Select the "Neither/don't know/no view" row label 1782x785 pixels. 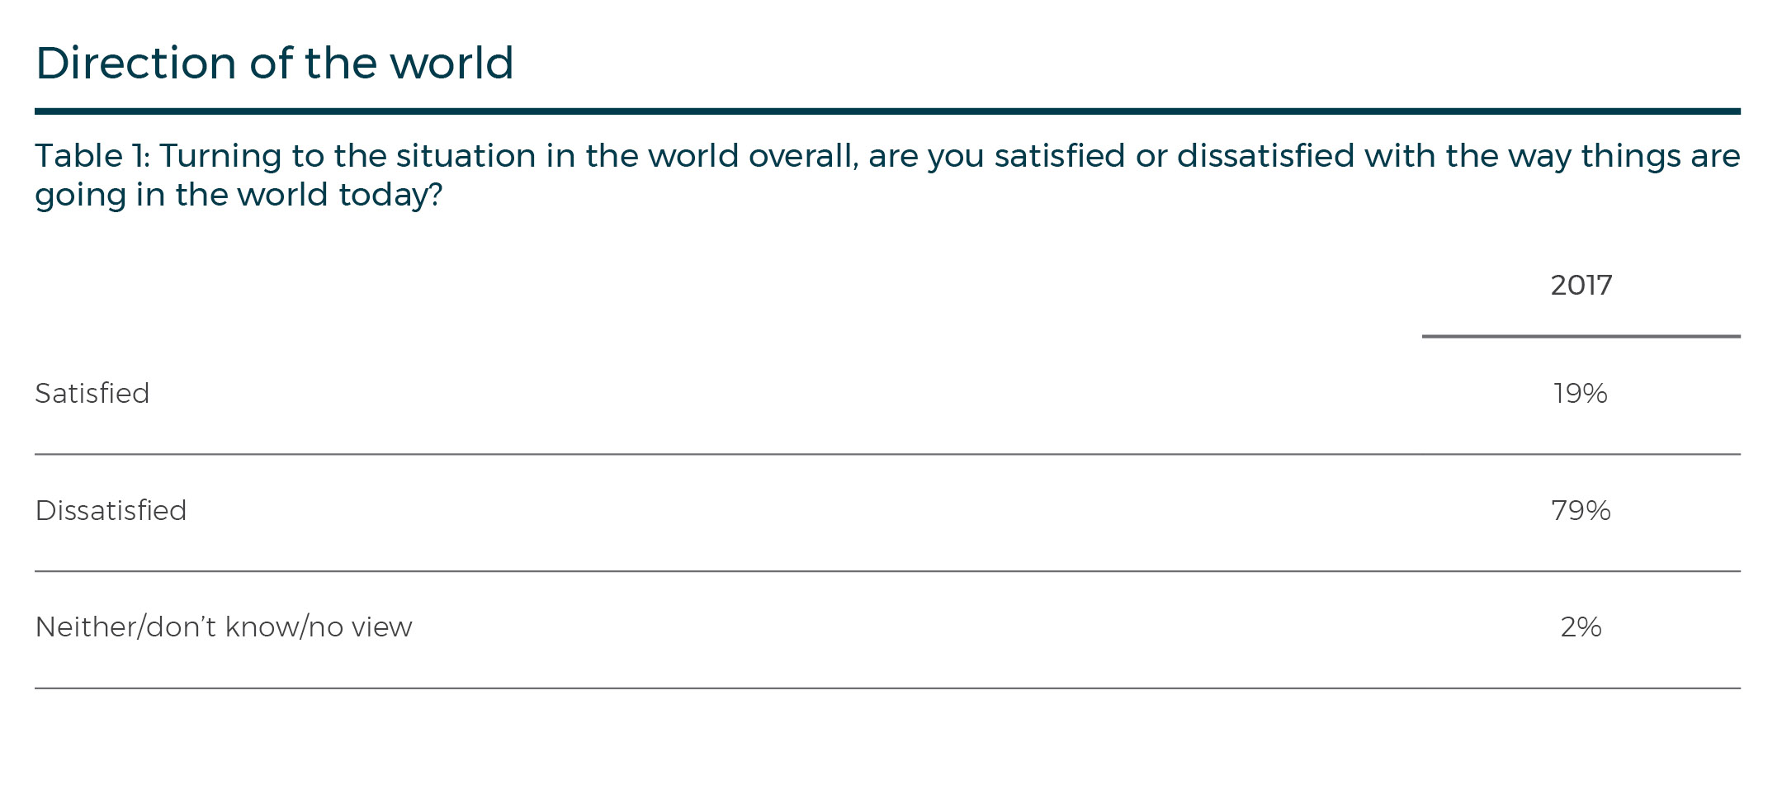[x=224, y=627]
